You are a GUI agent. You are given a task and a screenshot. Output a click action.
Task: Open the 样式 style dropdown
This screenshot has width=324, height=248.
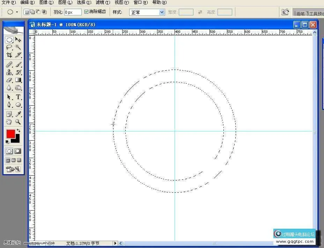click(162, 12)
